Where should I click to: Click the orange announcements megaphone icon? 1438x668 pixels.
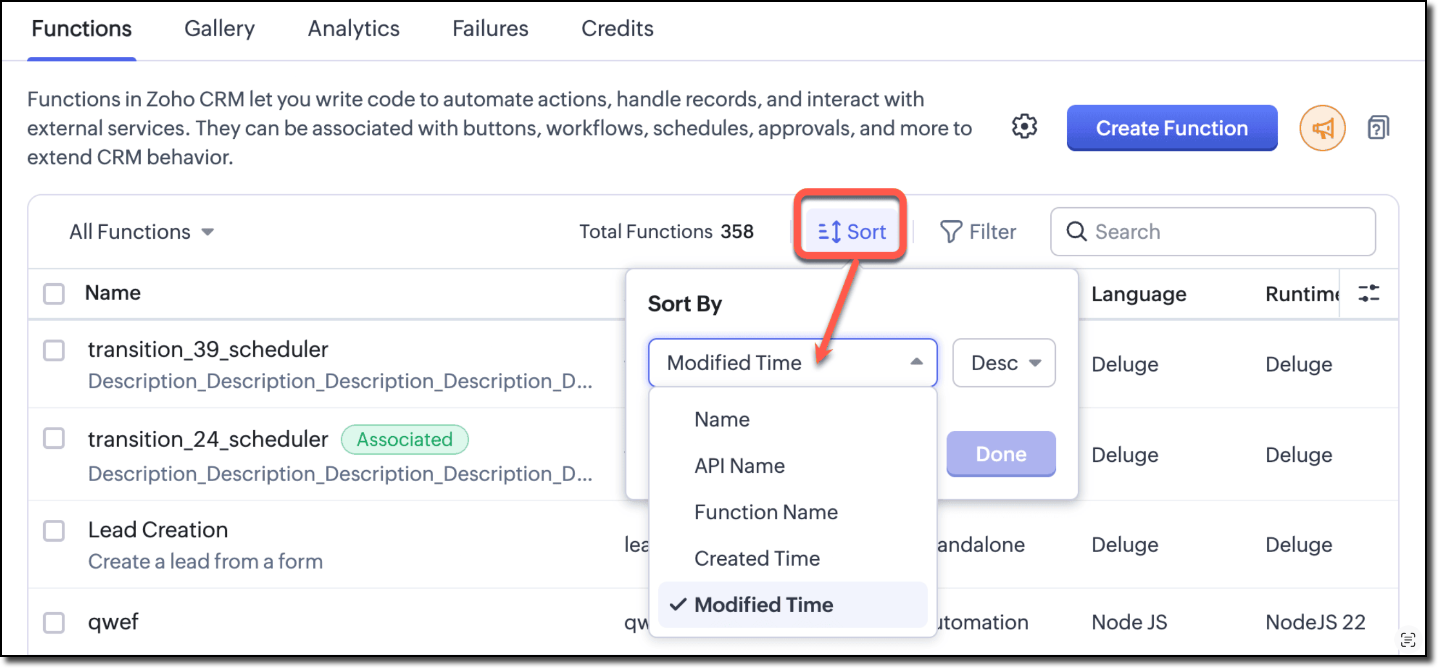1322,128
